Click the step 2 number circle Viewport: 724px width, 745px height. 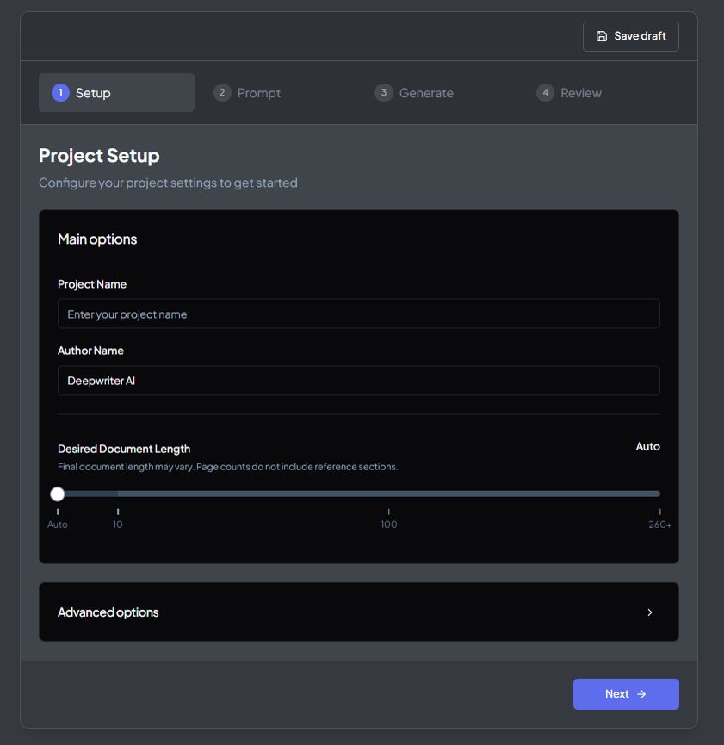click(222, 93)
